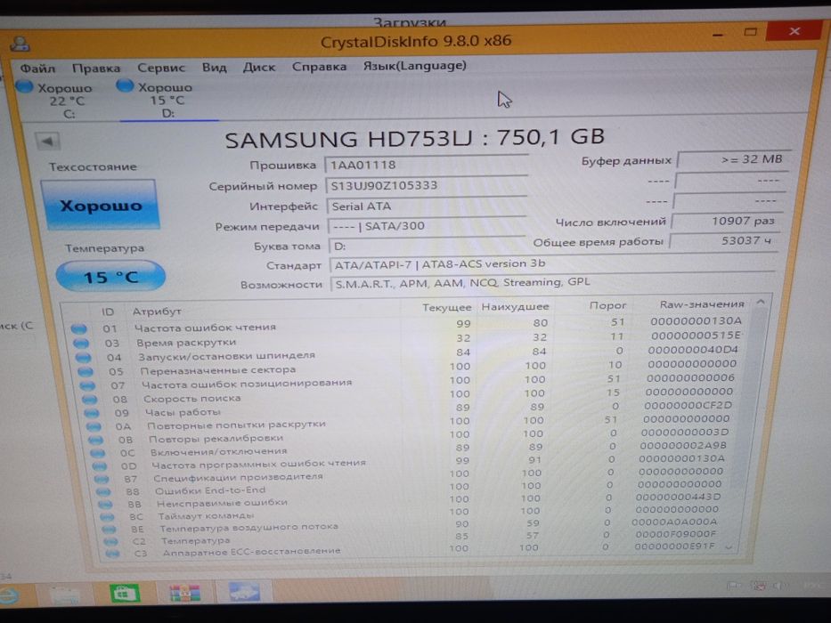Screen dimensions: 831x623
Task: Click the status icon for attribute 0C
Action: [x=97, y=453]
